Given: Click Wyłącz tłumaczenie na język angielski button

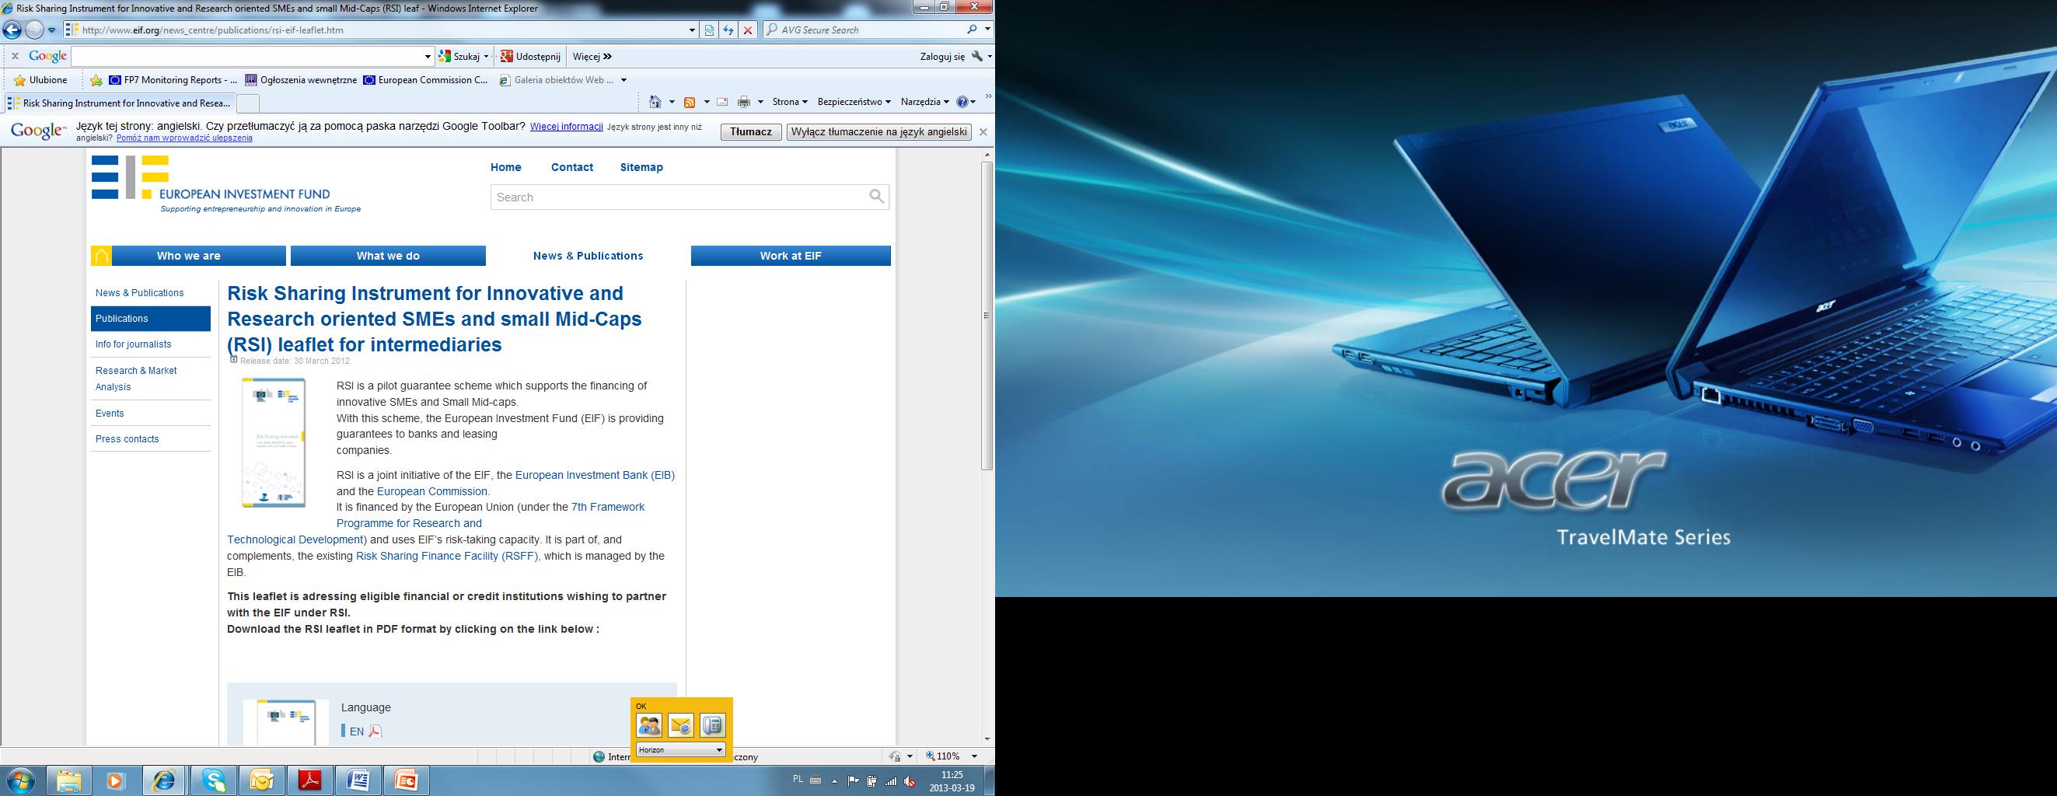Looking at the screenshot, I should (879, 131).
